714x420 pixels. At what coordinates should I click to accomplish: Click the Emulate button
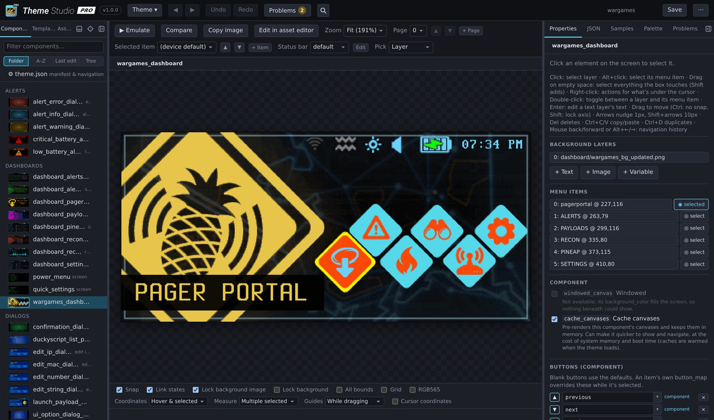tap(134, 30)
